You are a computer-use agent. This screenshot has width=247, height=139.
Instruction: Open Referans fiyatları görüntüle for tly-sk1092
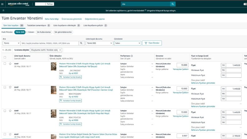pyautogui.click(x=203, y=107)
